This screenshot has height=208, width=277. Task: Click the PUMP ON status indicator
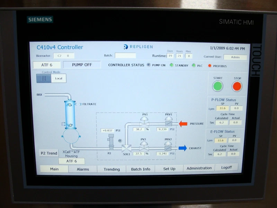click(149, 65)
